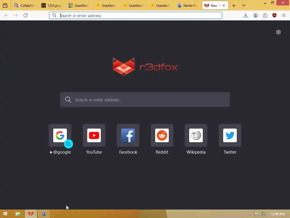
Task: Open the Reddit shortcut tile
Action: [162, 135]
